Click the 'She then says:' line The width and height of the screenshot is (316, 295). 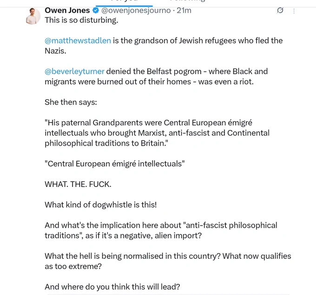coord(71,102)
